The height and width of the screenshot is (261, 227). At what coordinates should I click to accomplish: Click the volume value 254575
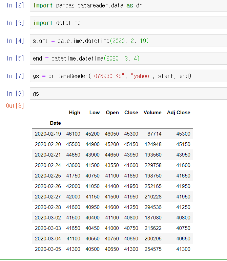click(x=153, y=249)
